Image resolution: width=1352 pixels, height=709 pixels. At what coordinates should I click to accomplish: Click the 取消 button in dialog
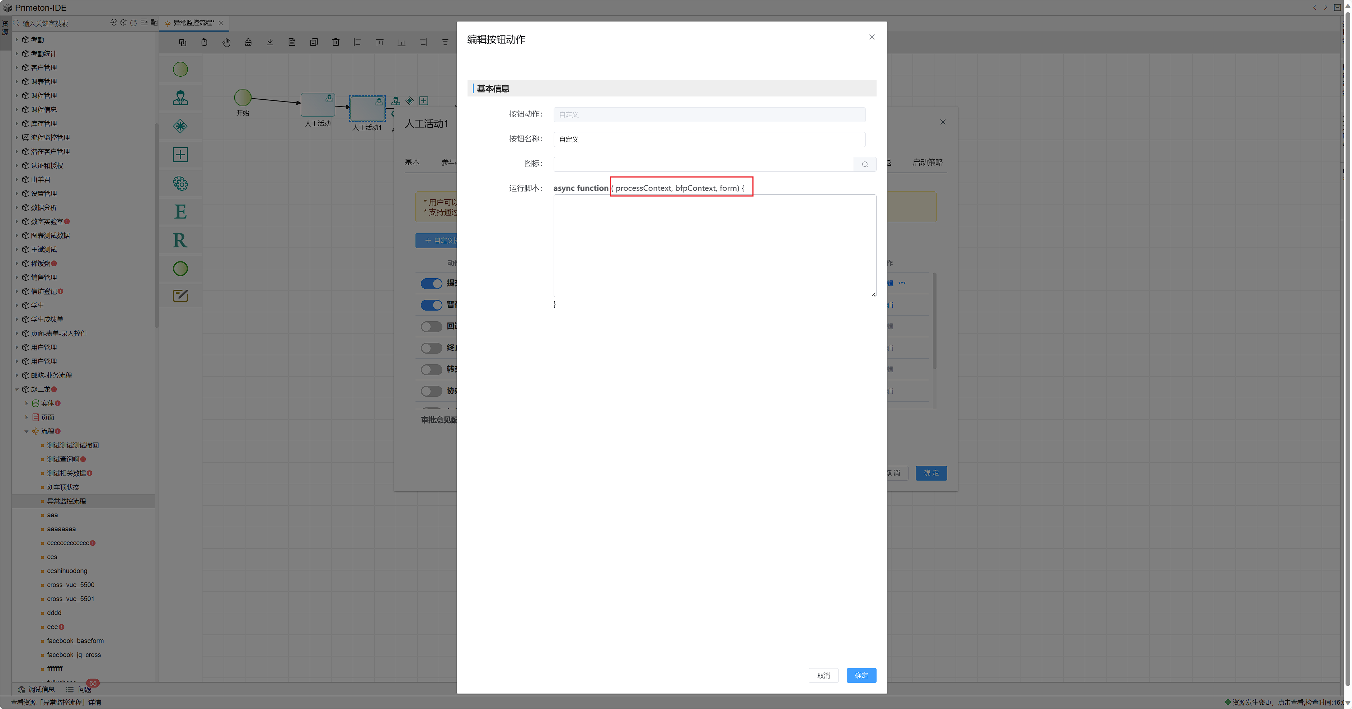coord(823,675)
